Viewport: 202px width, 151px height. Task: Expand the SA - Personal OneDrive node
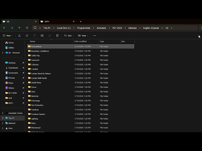point(3,53)
